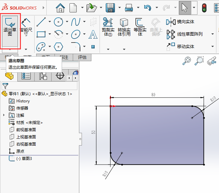Click the Open file folder icon

pyautogui.click(x=92, y=8)
